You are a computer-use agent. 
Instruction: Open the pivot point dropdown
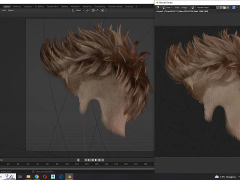pos(87,10)
